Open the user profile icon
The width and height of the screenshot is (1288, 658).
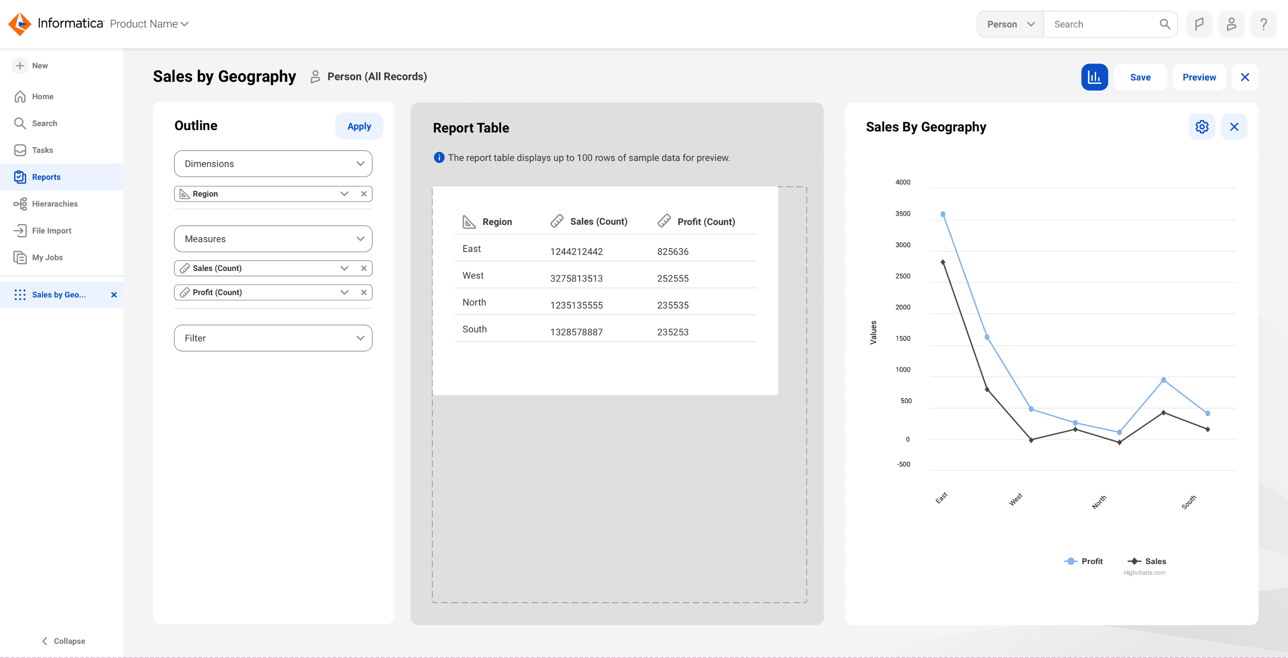1231,24
